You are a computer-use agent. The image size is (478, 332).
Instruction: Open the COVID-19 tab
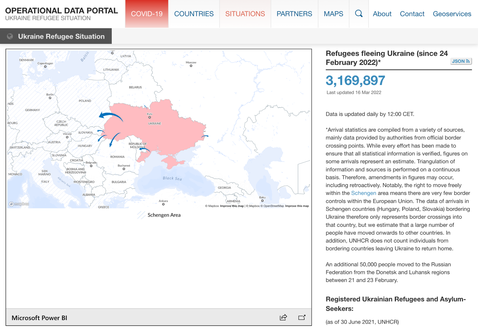[147, 14]
